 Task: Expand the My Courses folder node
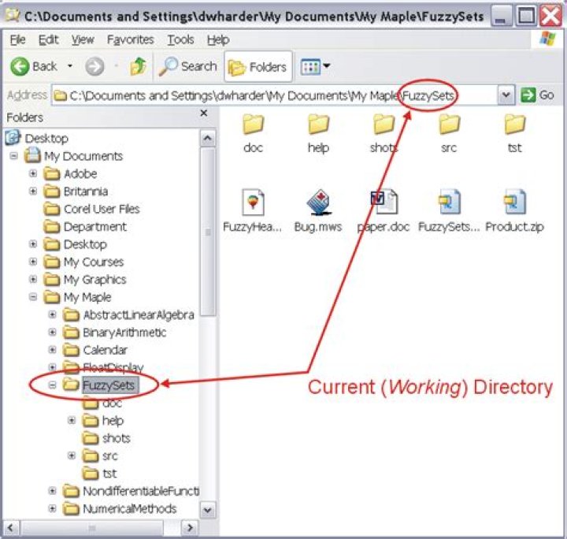tap(33, 262)
